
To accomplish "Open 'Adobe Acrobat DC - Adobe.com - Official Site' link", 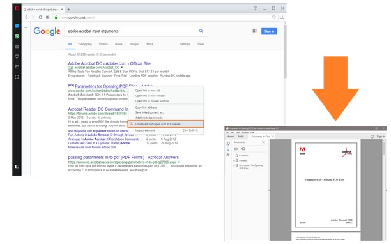I will pyautogui.click(x=109, y=63).
